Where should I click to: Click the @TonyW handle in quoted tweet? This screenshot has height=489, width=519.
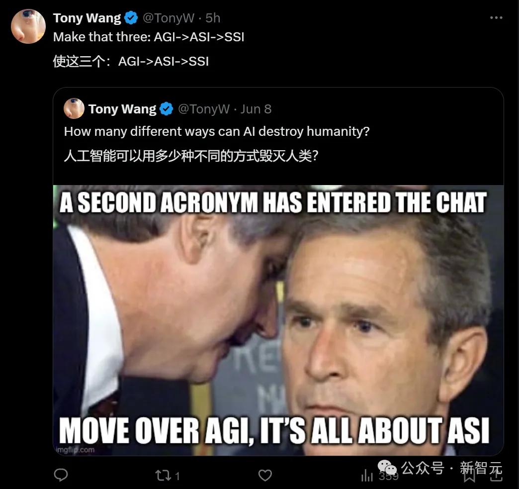coord(203,109)
